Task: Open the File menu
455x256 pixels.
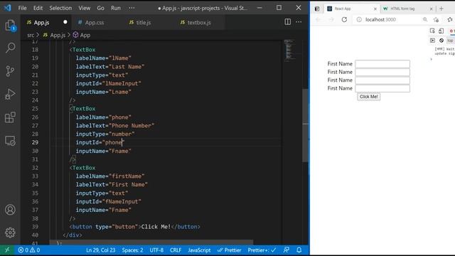Action: tap(22, 8)
